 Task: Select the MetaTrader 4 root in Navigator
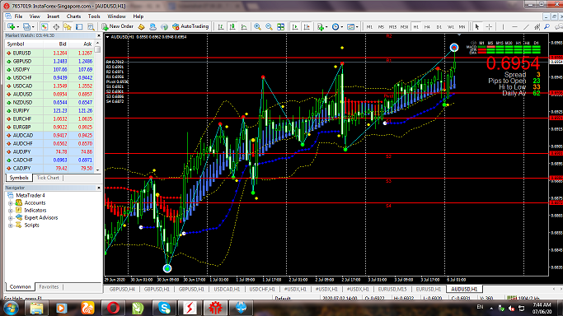(30, 196)
